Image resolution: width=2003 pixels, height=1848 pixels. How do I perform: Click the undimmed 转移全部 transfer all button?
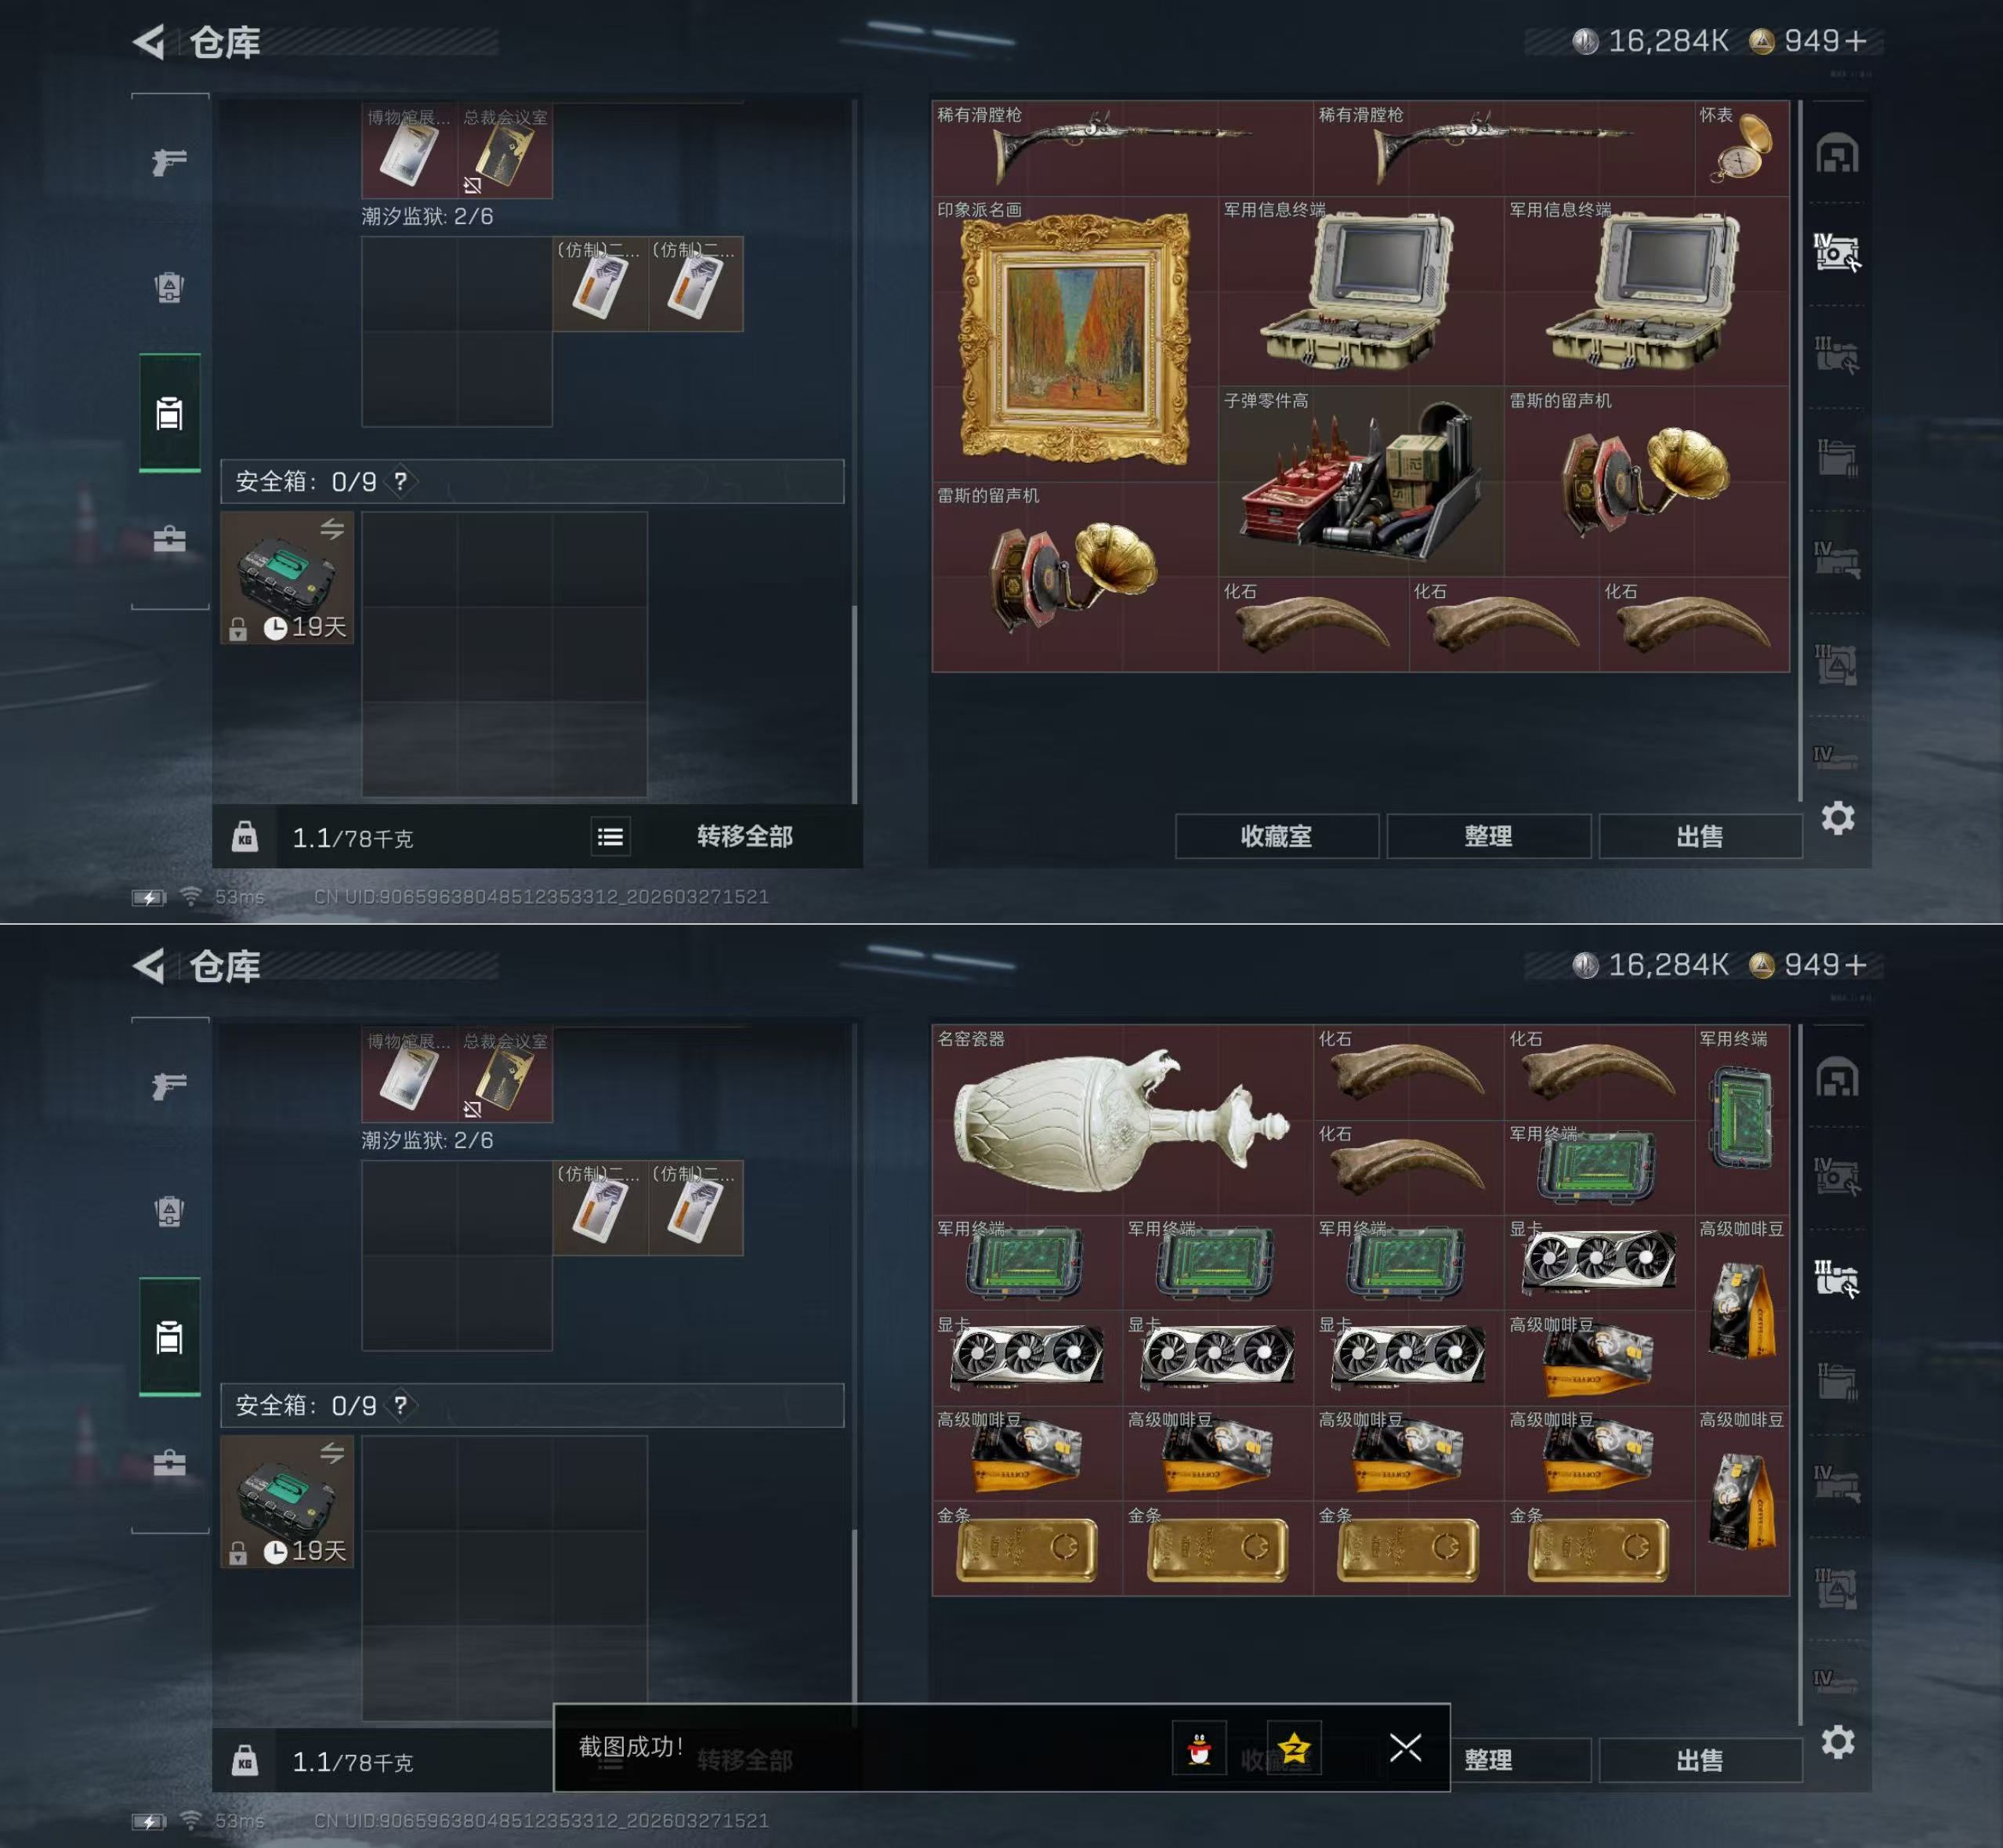pyautogui.click(x=744, y=836)
